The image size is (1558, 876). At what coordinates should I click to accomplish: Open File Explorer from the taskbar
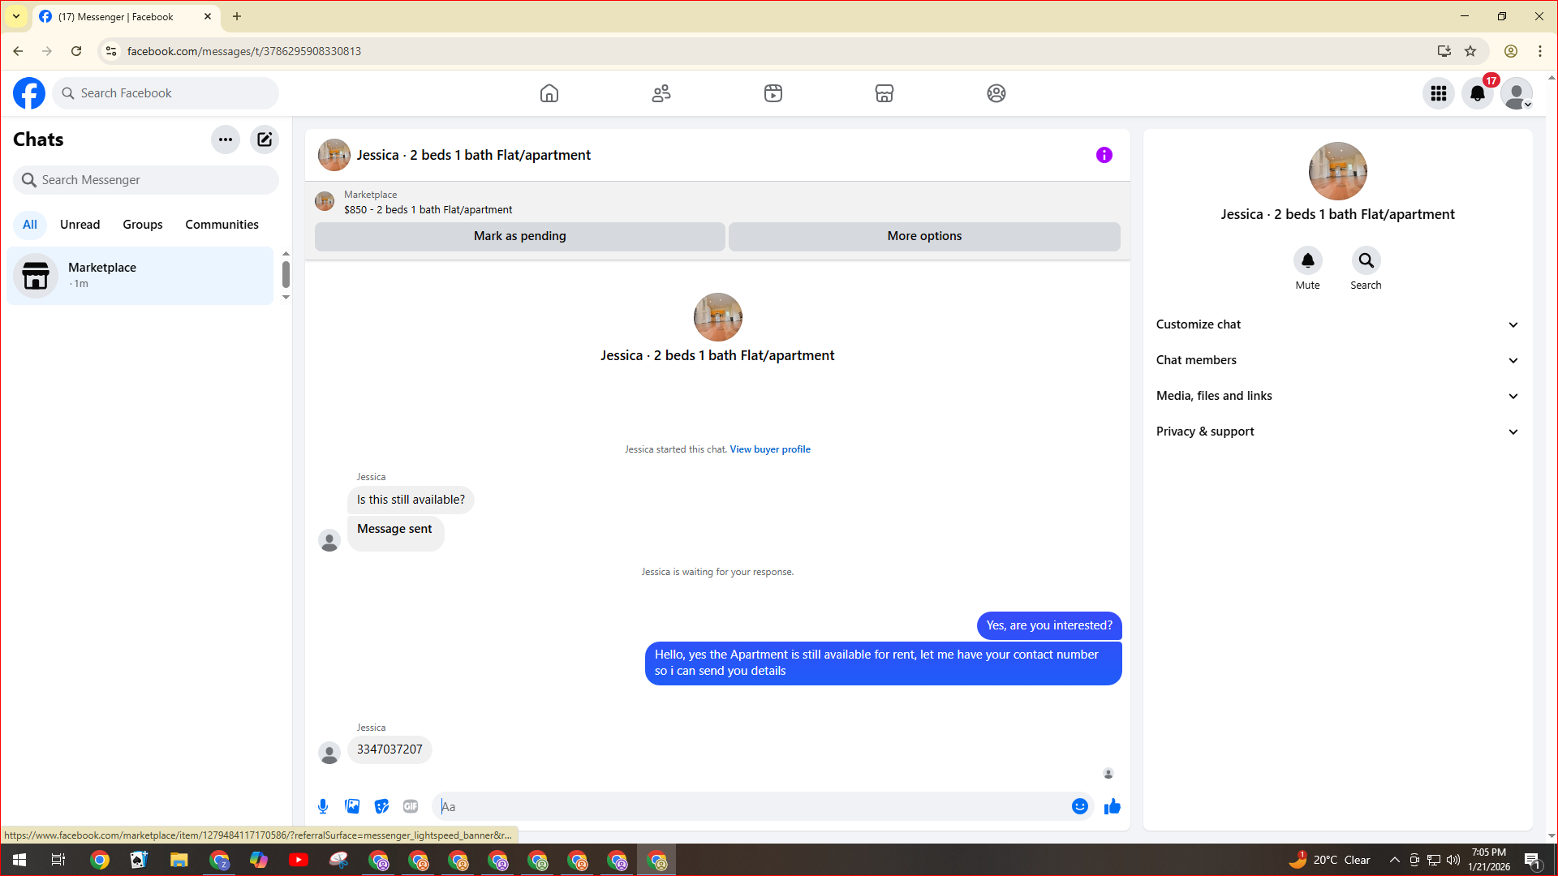coord(179,860)
